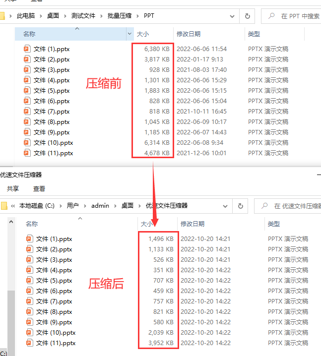Click the 文件 (2).pptx icon in PPT window
The image size is (321, 356).
[27, 59]
